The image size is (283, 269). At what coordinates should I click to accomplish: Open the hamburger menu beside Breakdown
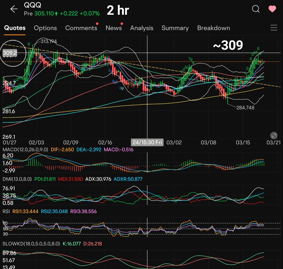pyautogui.click(x=274, y=28)
